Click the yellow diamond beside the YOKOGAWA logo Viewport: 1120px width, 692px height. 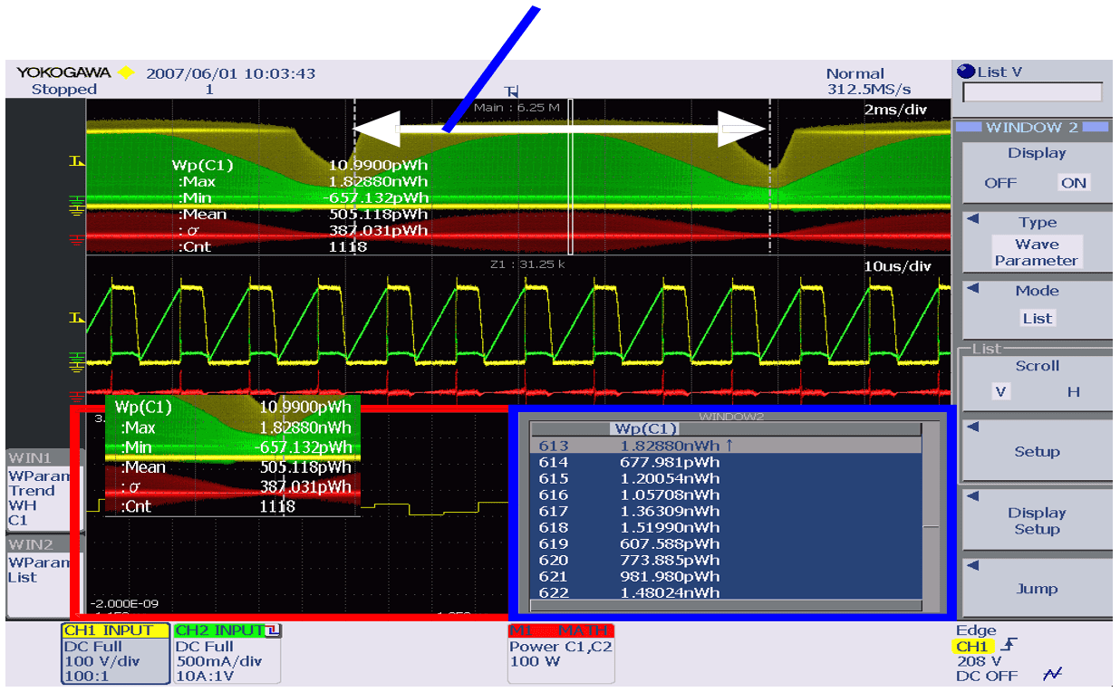coord(126,72)
